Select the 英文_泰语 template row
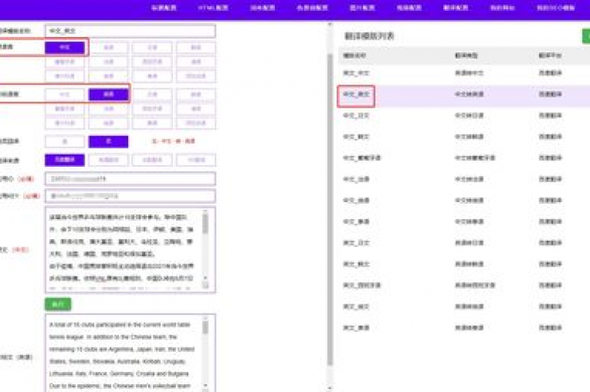The image size is (590, 392). click(x=464, y=327)
